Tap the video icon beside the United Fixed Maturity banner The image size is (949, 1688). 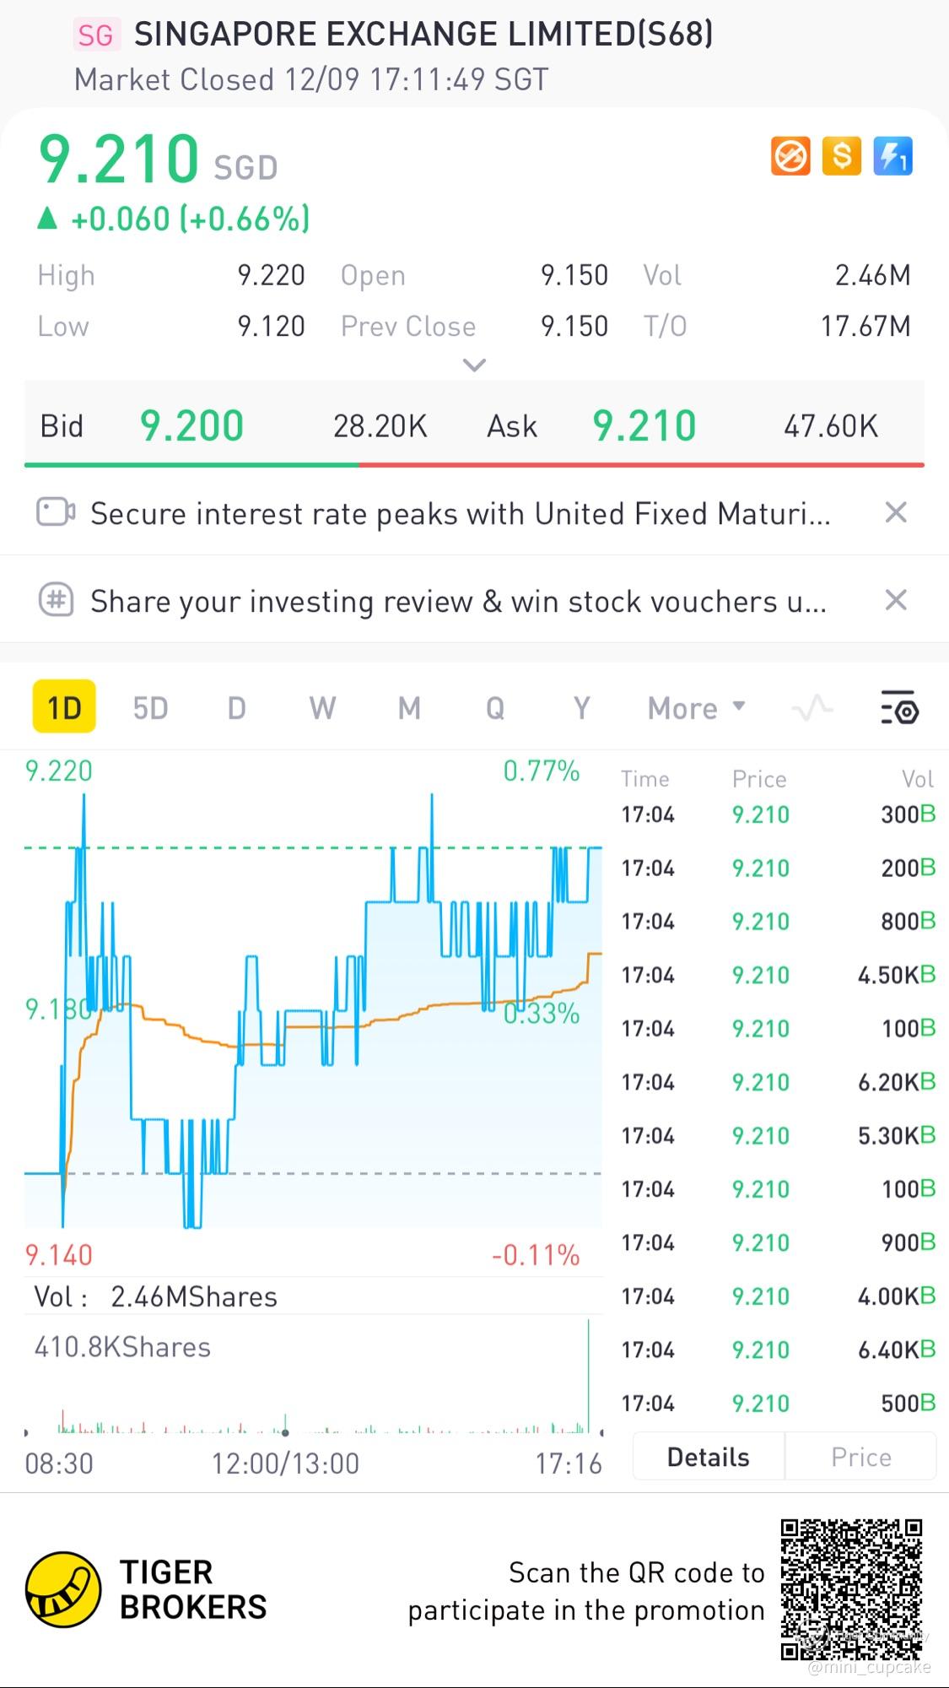[56, 512]
